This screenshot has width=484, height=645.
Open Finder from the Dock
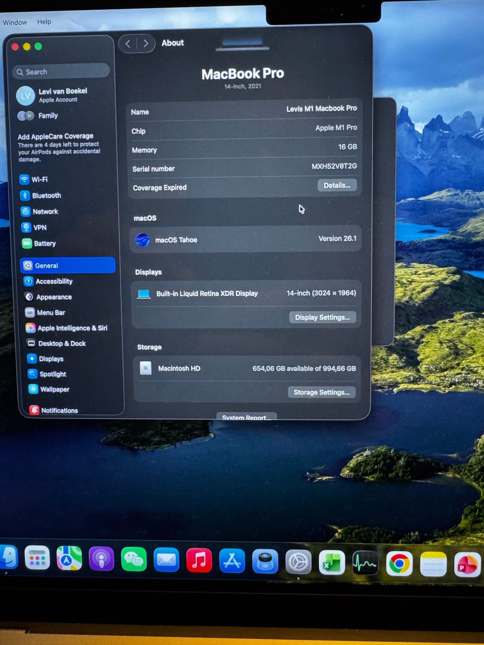pyautogui.click(x=8, y=557)
